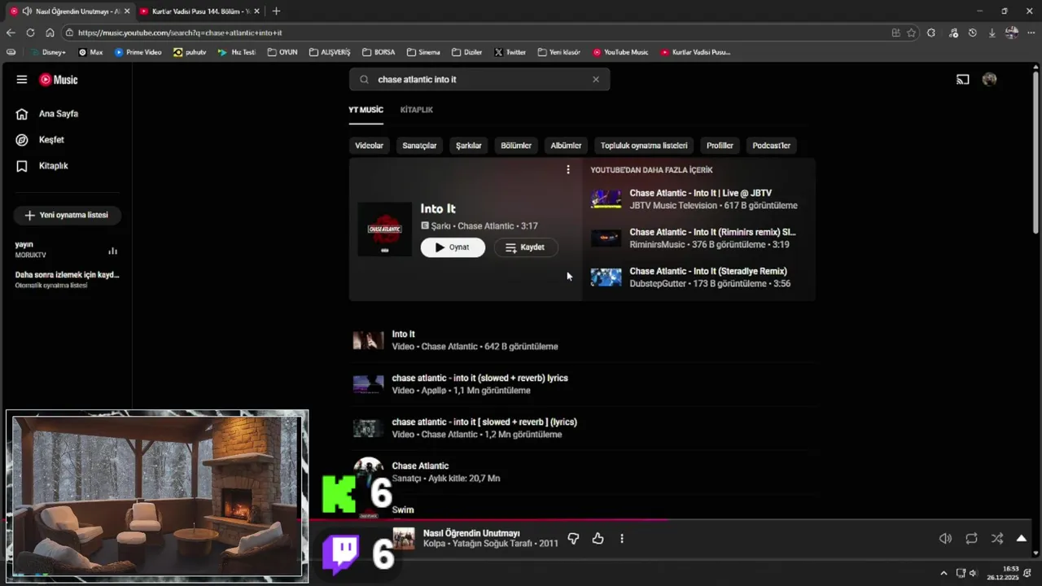Filter results by Videolar
Viewport: 1042px width, 586px height.
(x=369, y=146)
